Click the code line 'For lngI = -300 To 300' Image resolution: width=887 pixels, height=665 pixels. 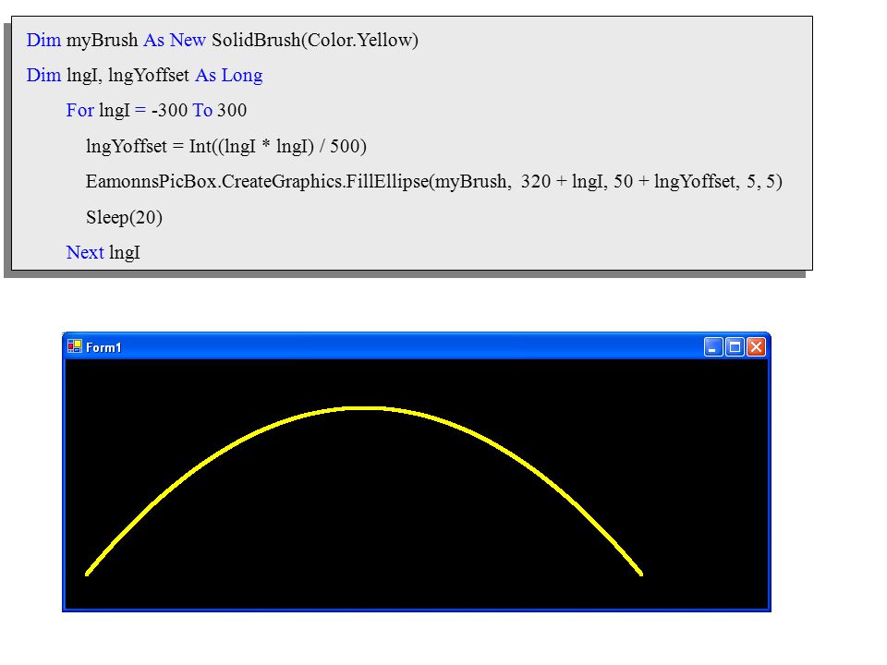click(156, 110)
